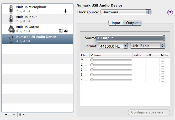
Task: Open the Help question mark button
Action: (x=170, y=13)
